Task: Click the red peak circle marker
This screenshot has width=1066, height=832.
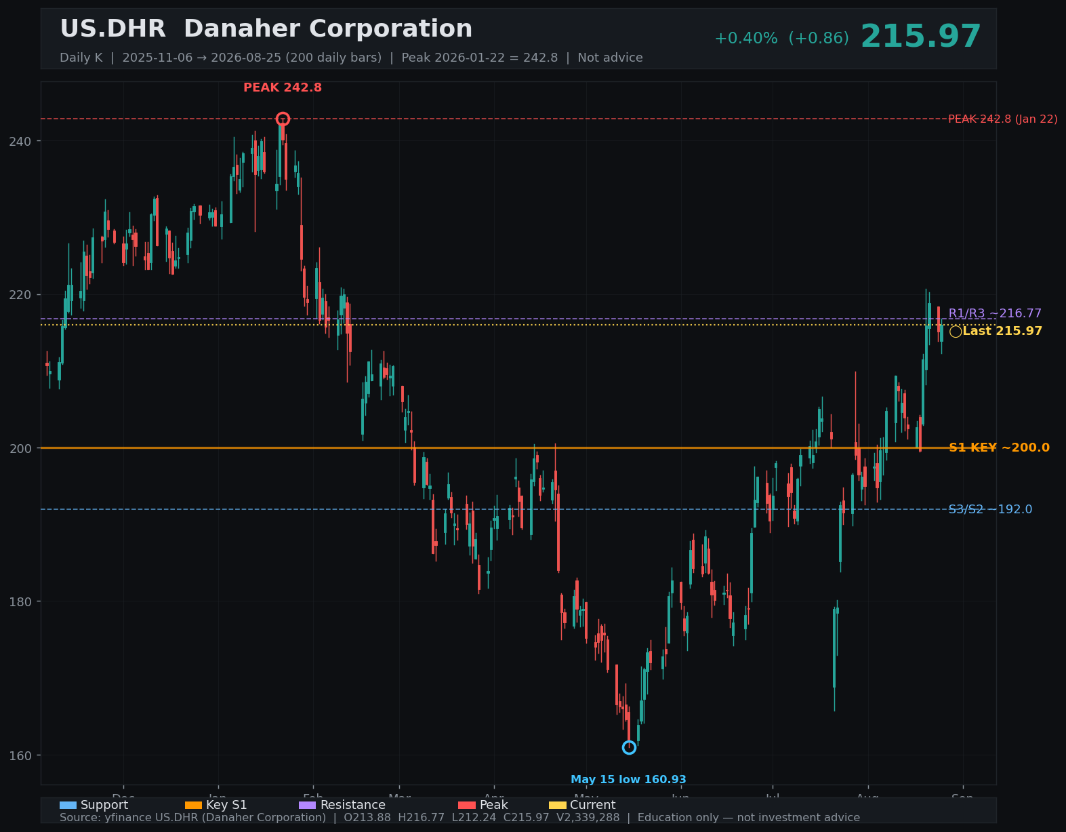Action: pyautogui.click(x=283, y=119)
